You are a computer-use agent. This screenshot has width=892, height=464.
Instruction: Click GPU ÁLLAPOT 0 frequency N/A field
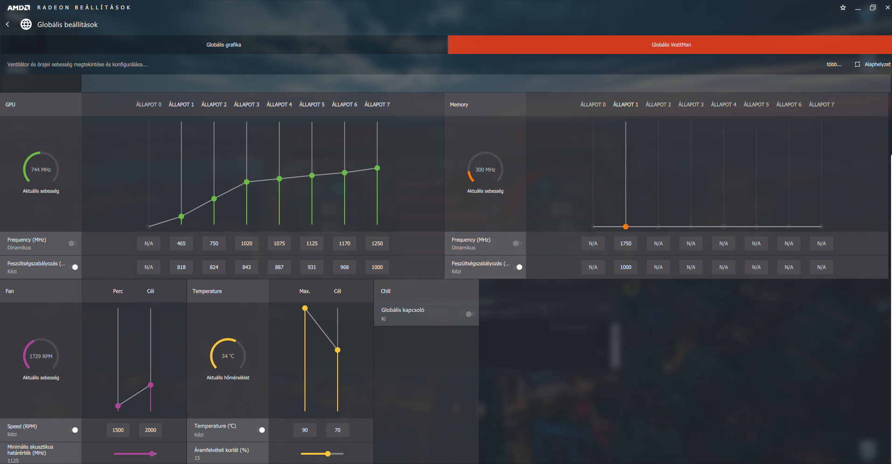click(149, 243)
